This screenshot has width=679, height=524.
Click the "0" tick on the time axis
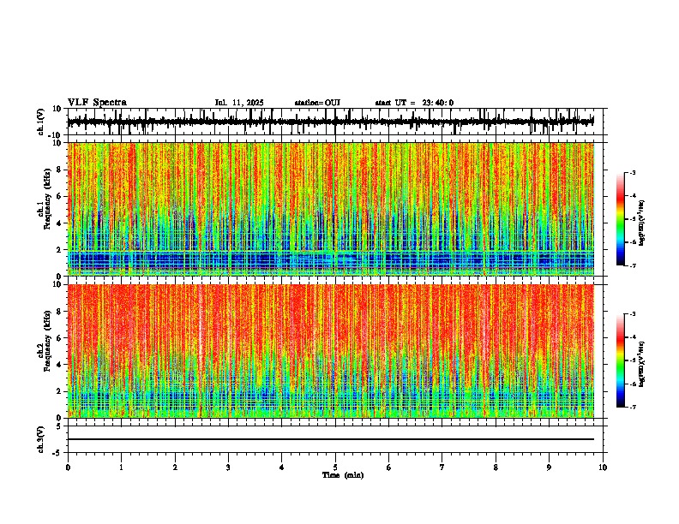68,467
